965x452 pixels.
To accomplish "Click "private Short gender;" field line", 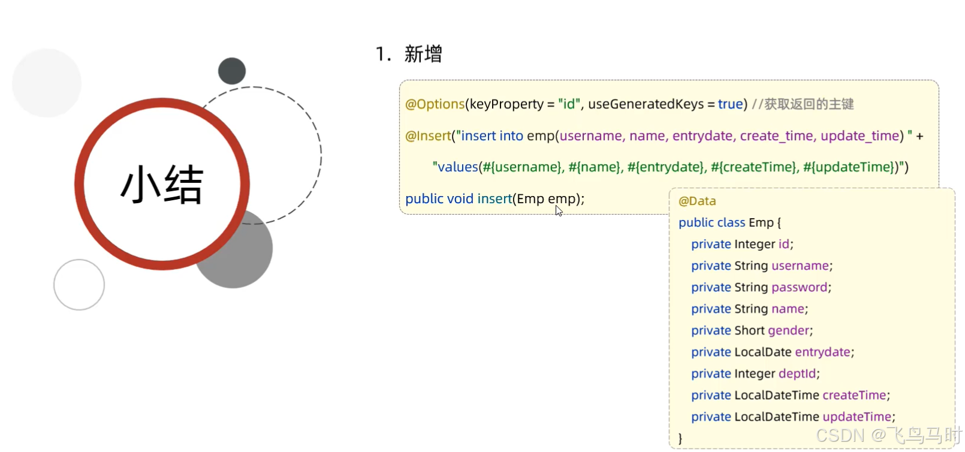I will coord(752,330).
